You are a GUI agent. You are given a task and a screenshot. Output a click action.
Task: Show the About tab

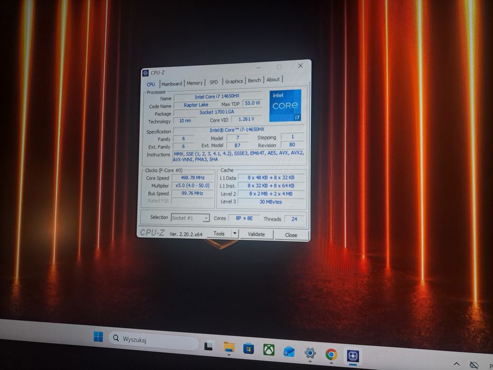(x=273, y=80)
